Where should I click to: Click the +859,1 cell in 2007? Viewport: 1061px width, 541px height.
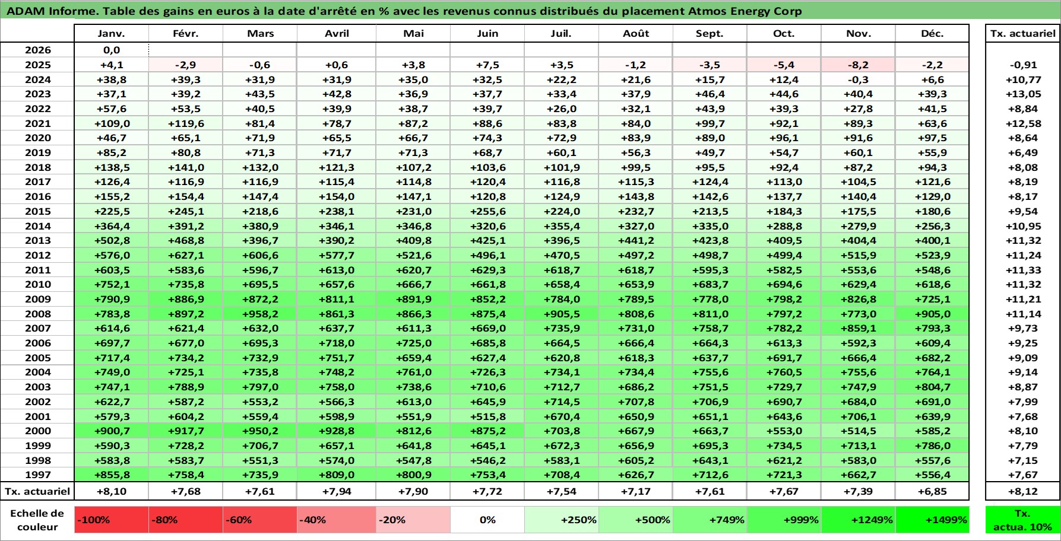click(859, 328)
